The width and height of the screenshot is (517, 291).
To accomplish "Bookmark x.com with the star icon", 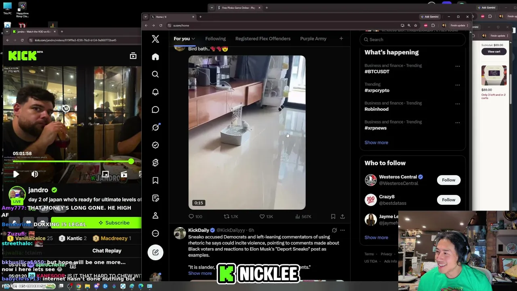I will pyautogui.click(x=416, y=25).
